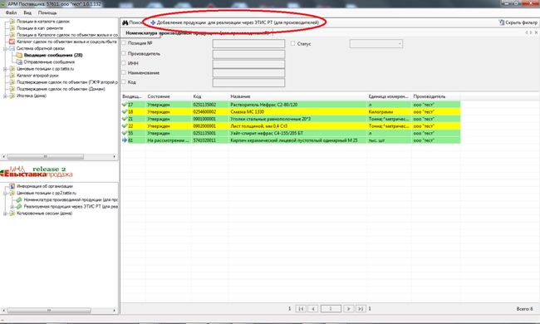Viewport: 540px width, 324px height.
Task: Select row 'Кирпич керамический лицевой пустотелый'
Action: click(290, 140)
